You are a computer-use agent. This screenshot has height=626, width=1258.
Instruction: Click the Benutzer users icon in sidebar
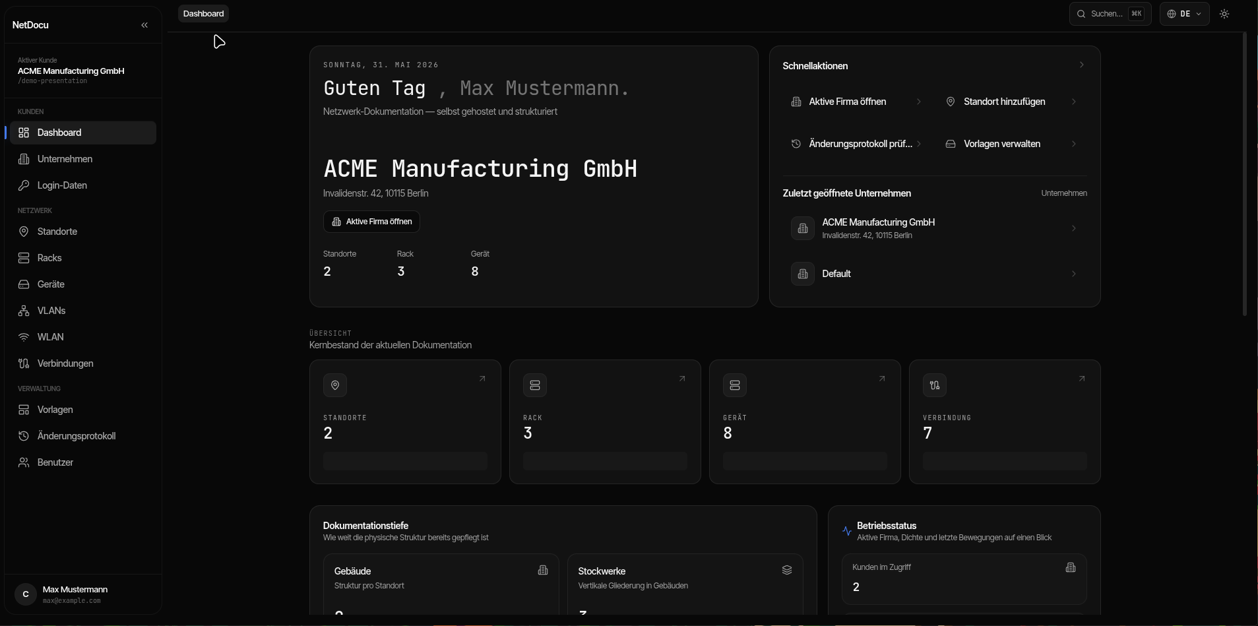click(24, 462)
